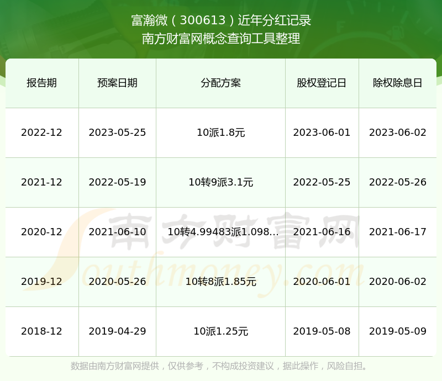Click proposal date 2020-05-26
442x381 pixels.
[117, 282]
